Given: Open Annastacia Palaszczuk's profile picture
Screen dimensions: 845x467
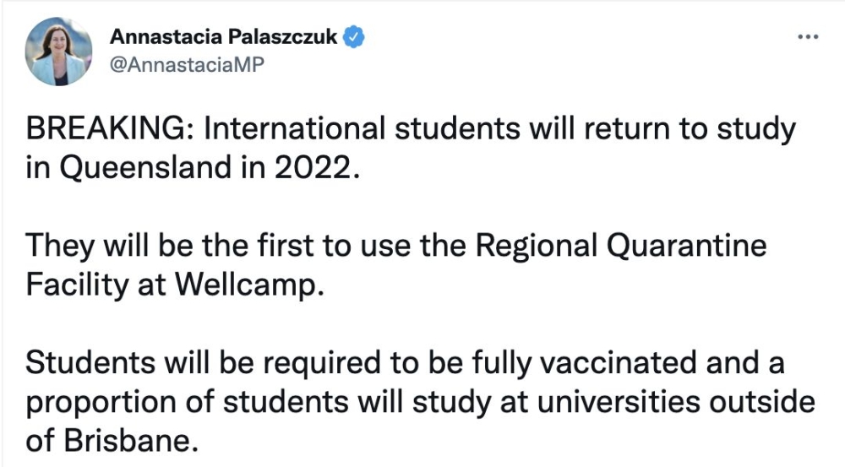Looking at the screenshot, I should click(58, 52).
